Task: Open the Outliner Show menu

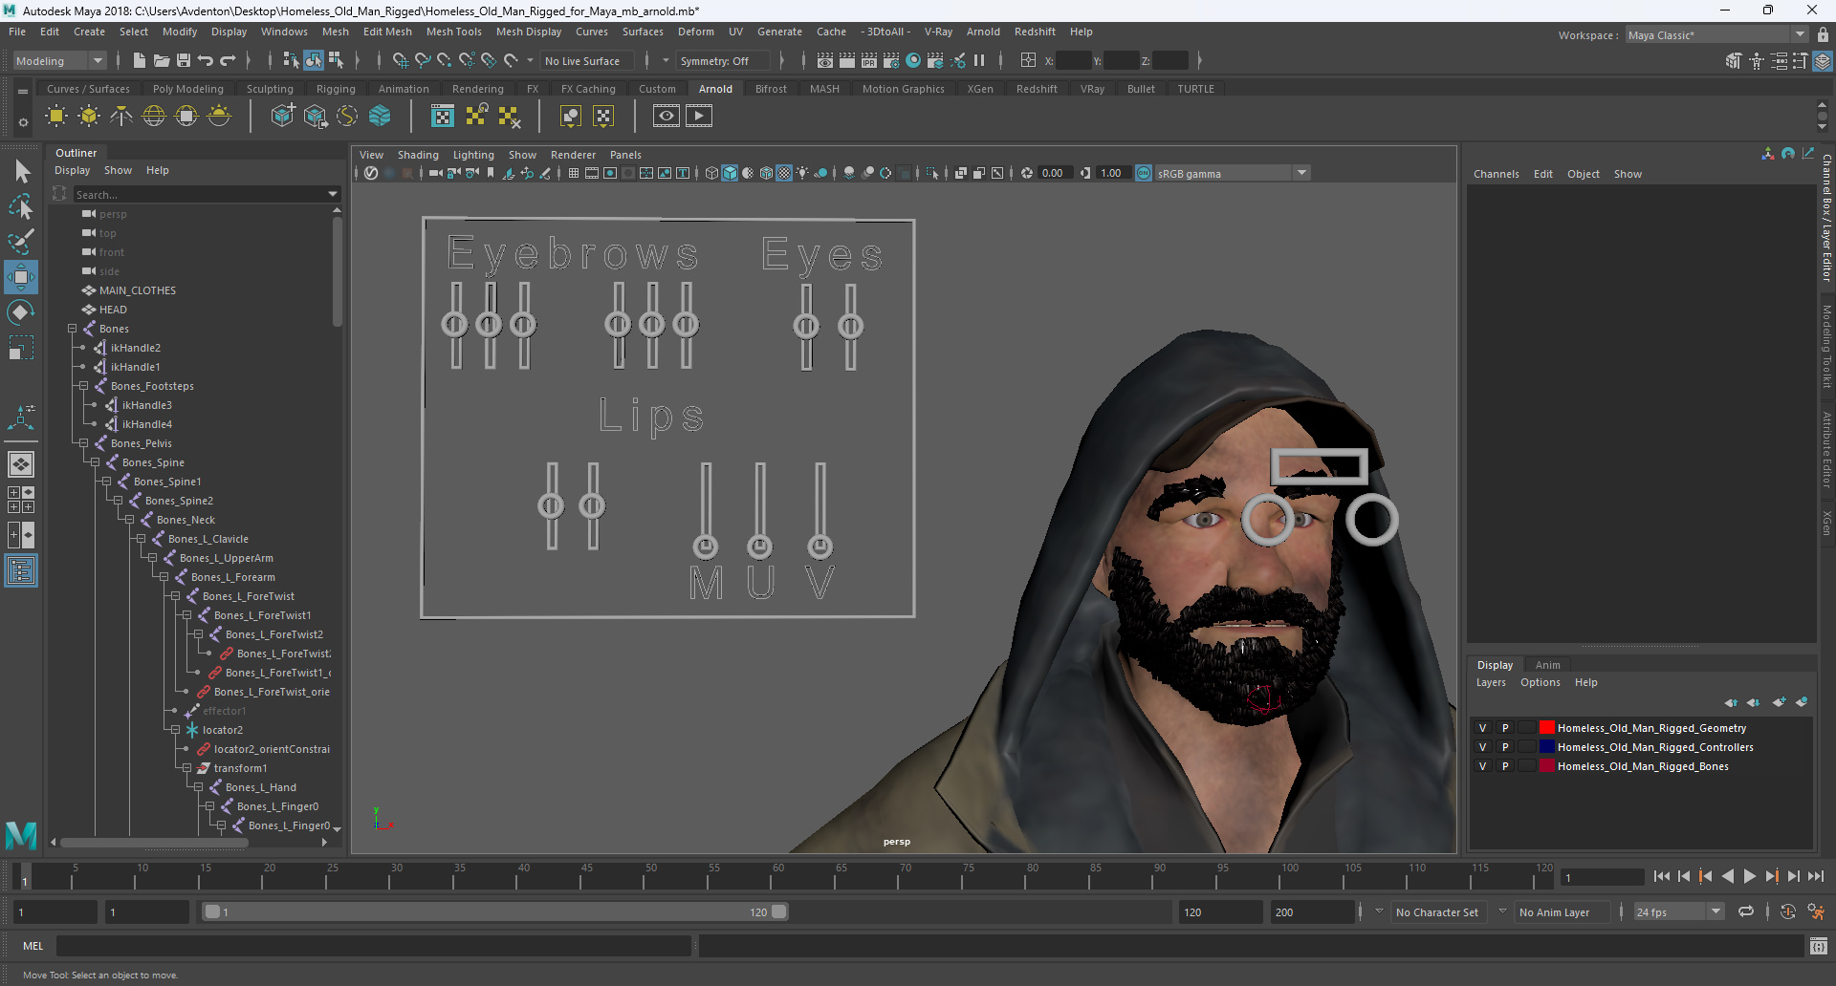Action: (118, 170)
